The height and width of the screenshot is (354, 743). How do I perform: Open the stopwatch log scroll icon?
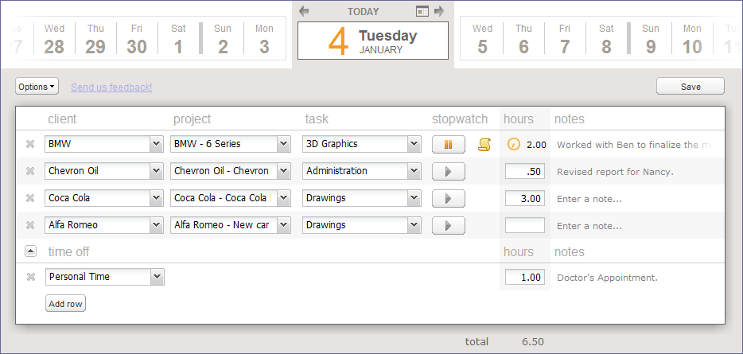(x=484, y=145)
